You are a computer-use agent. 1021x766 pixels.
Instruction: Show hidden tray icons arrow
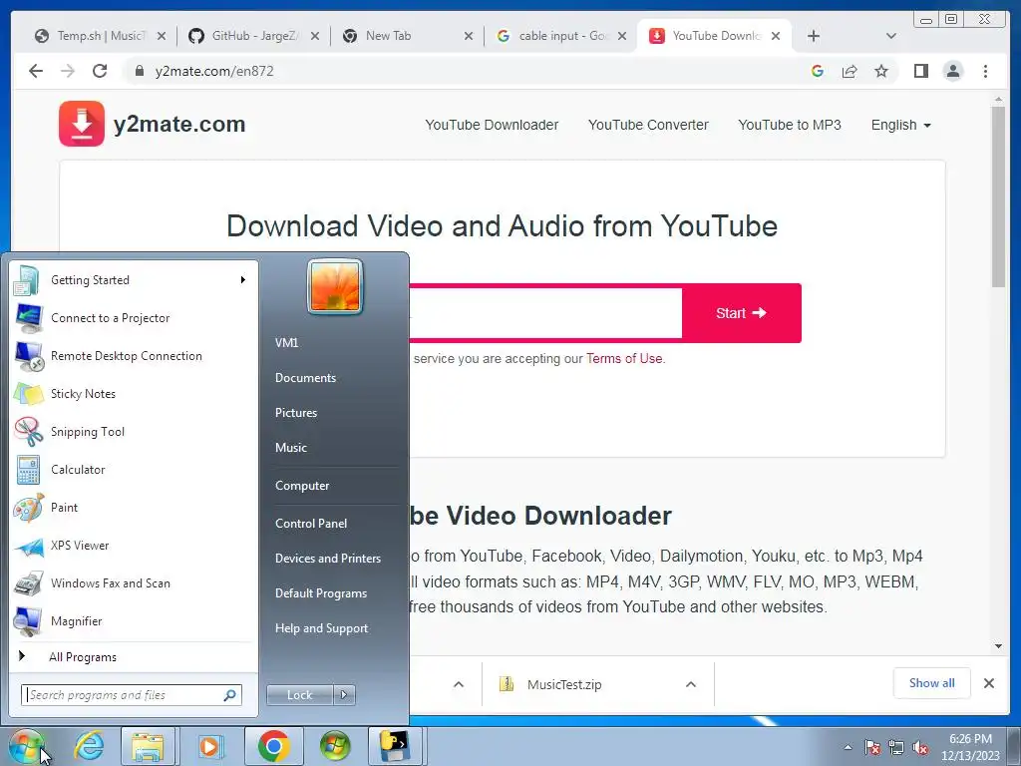(x=848, y=748)
